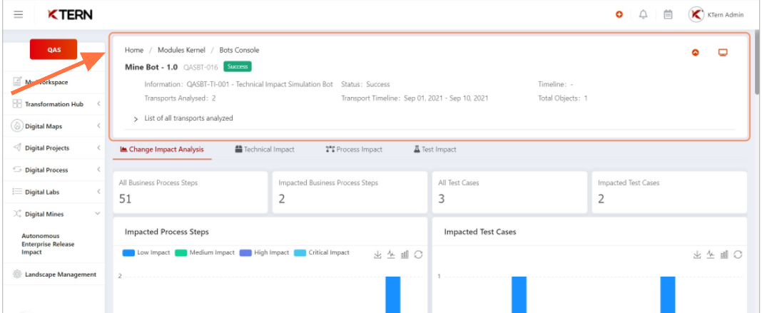Open the hamburger menu icon
This screenshot has height=313, width=762.
19,14
